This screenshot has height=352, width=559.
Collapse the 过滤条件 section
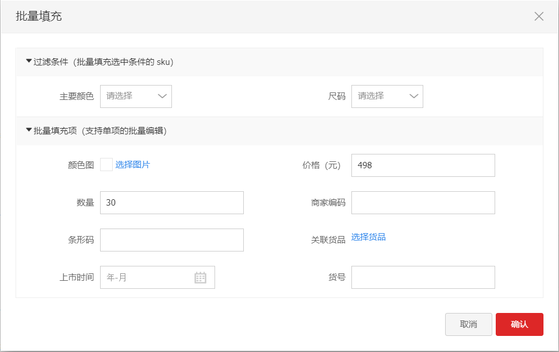click(29, 61)
